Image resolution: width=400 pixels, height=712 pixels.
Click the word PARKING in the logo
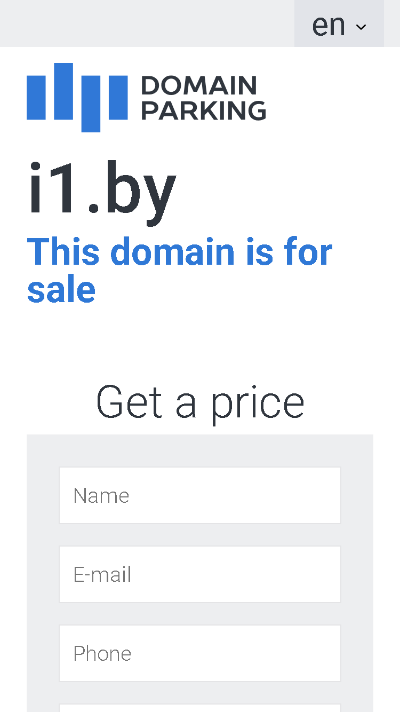(x=204, y=110)
